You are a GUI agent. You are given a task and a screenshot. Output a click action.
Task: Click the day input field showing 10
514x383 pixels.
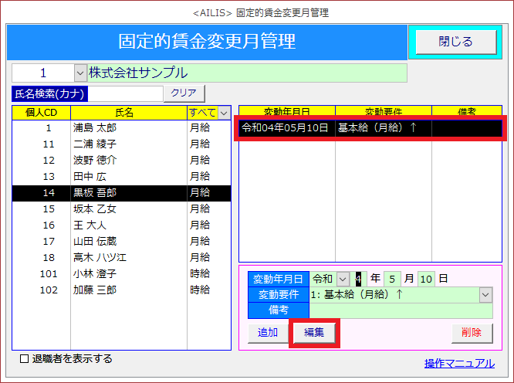[x=426, y=279]
